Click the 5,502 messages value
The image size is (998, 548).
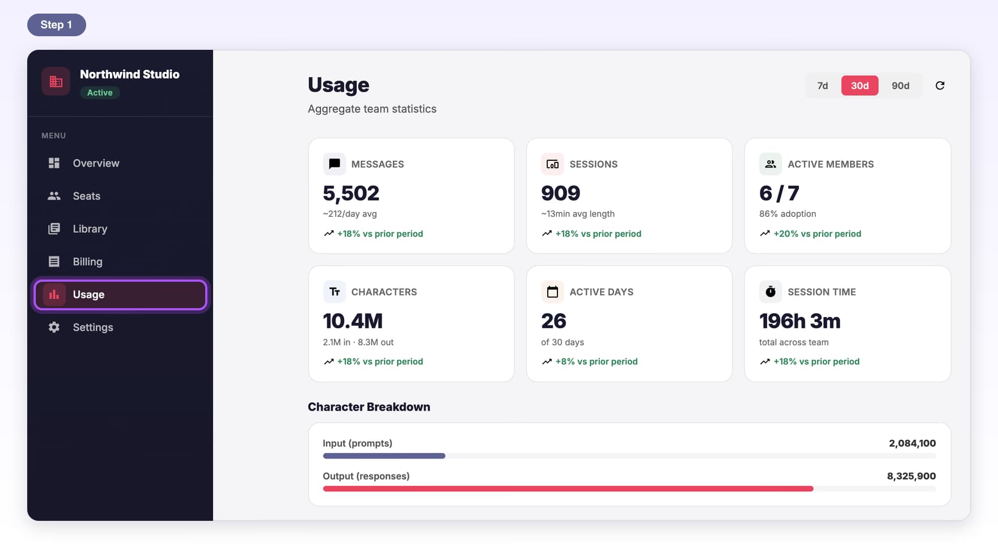[x=351, y=194]
